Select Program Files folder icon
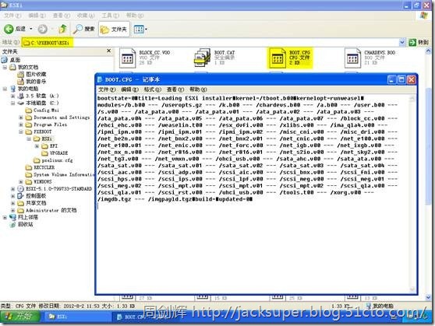The image size is (435, 326). [x=29, y=124]
